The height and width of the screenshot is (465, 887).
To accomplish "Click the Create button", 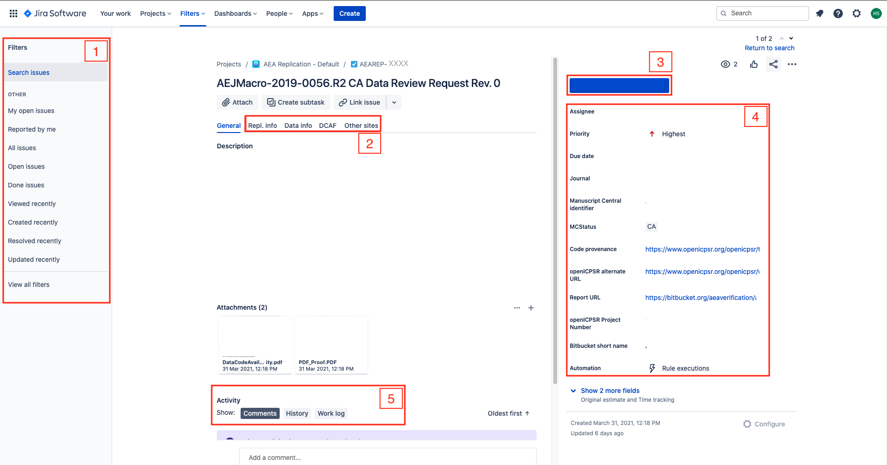I will pyautogui.click(x=349, y=13).
